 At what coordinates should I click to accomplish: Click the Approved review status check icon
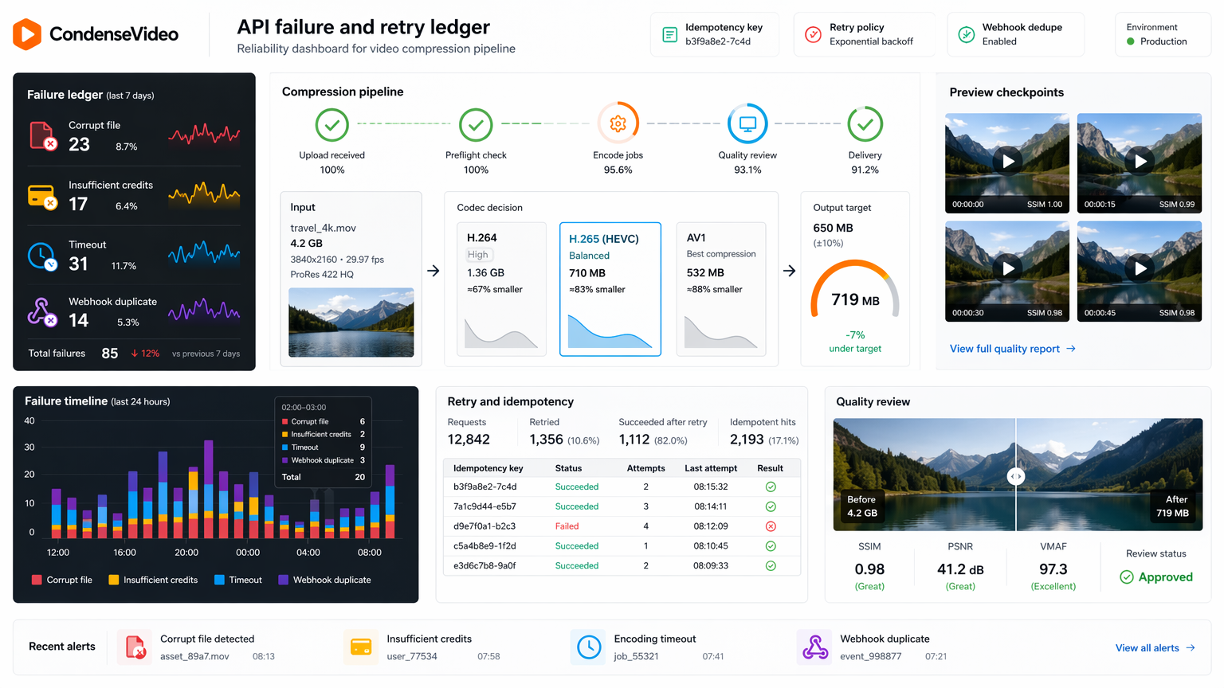point(1127,577)
